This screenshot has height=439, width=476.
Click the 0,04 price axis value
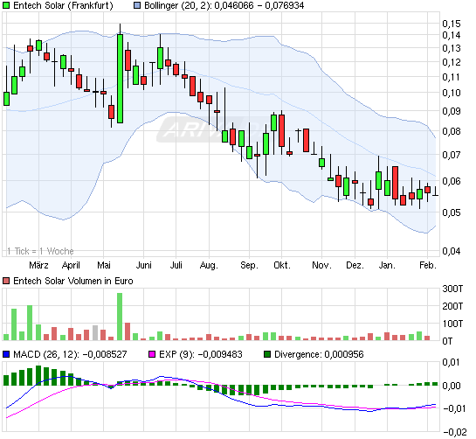click(x=452, y=251)
